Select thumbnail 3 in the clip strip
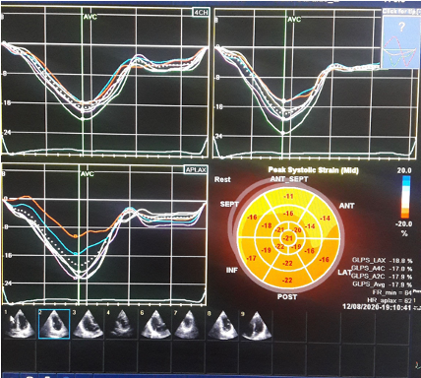Image resolution: width=421 pixels, height=378 pixels. pos(88,324)
